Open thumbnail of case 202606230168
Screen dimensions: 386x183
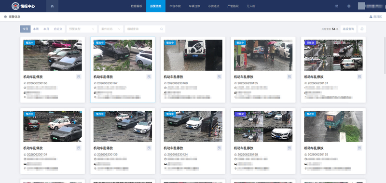pyautogui.click(x=193, y=55)
